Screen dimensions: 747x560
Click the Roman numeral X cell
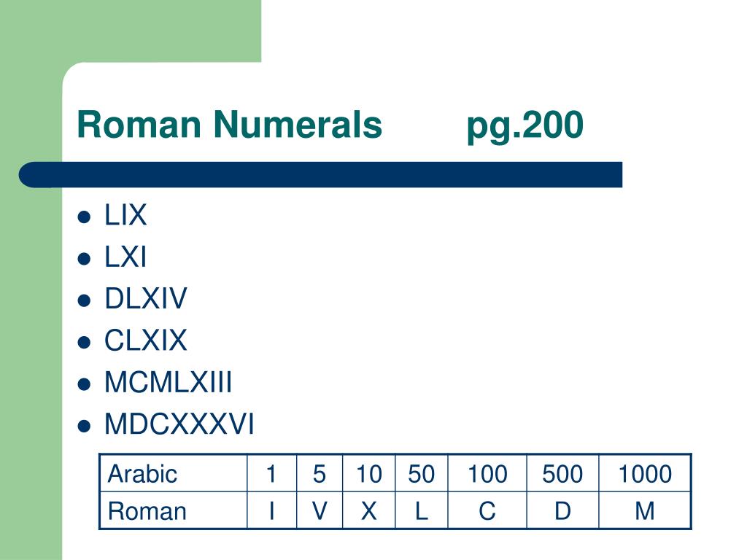point(368,510)
